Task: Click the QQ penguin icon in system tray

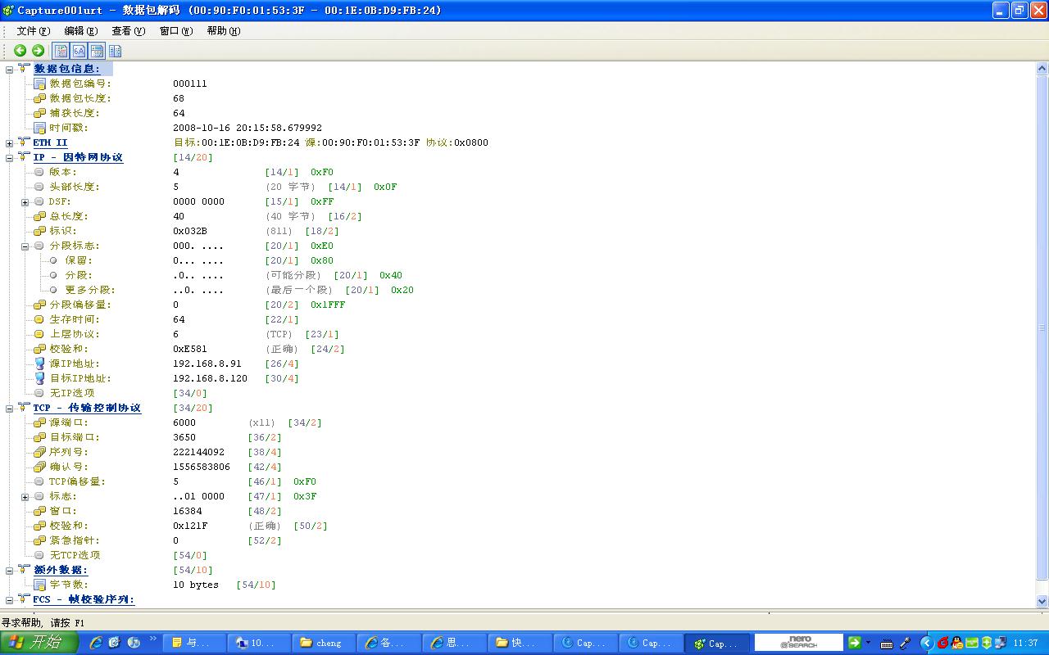Action: 956,644
